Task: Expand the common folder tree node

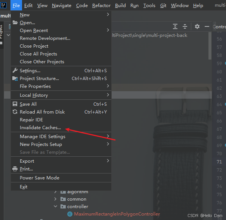Action: [x=55, y=199]
